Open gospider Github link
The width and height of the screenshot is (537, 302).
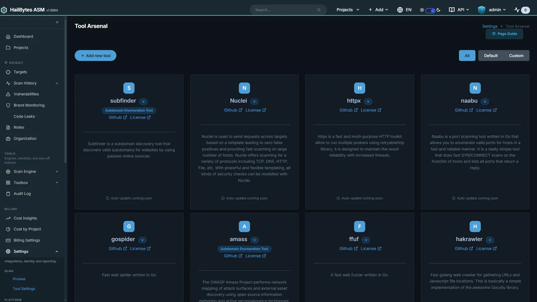tap(118, 249)
